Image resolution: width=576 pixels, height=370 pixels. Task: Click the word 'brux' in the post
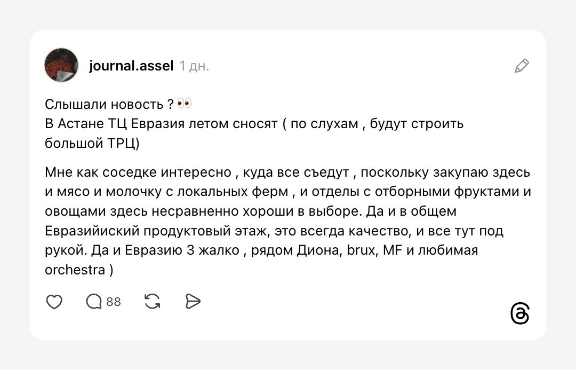(362, 250)
